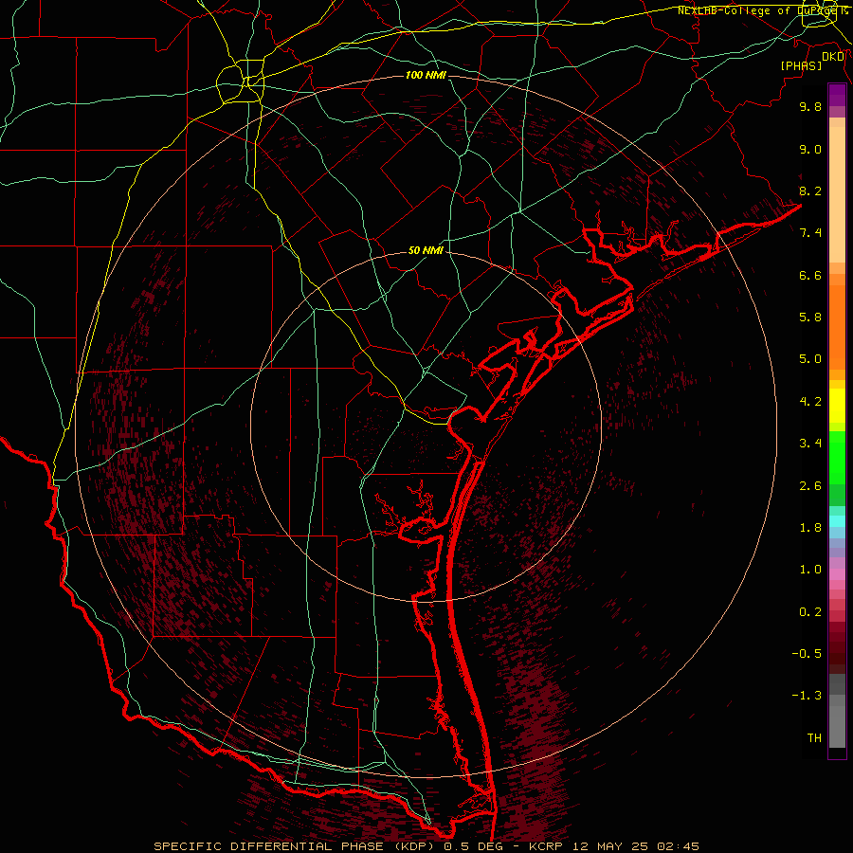Click the DKD product code label
The image size is (853, 853).
tap(833, 56)
